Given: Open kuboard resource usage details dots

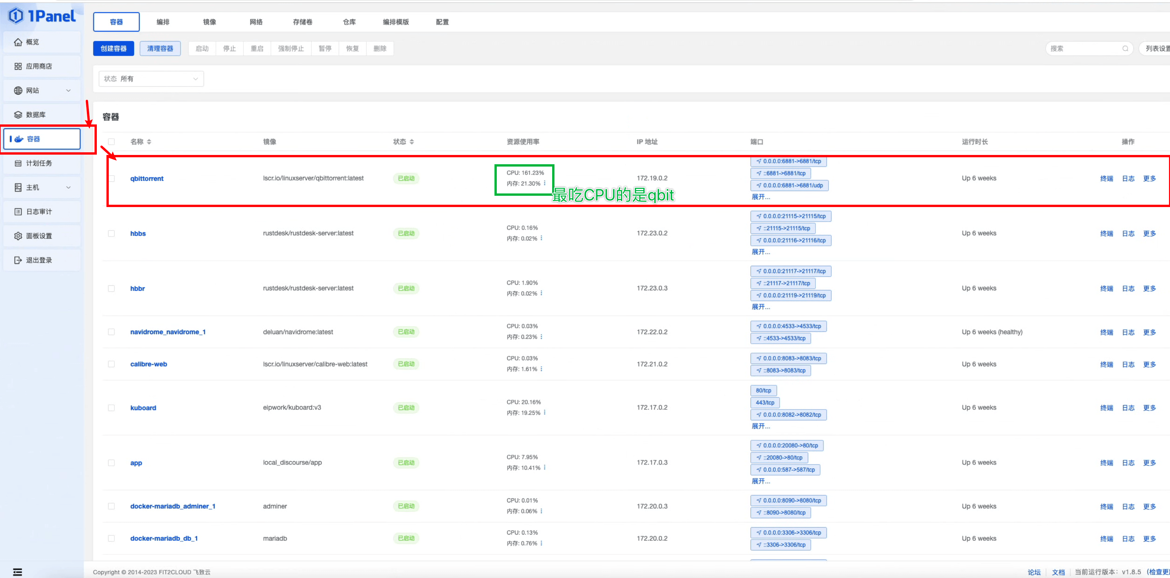Looking at the screenshot, I should pos(545,413).
